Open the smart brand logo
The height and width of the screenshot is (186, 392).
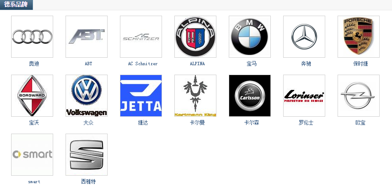pyautogui.click(x=32, y=155)
